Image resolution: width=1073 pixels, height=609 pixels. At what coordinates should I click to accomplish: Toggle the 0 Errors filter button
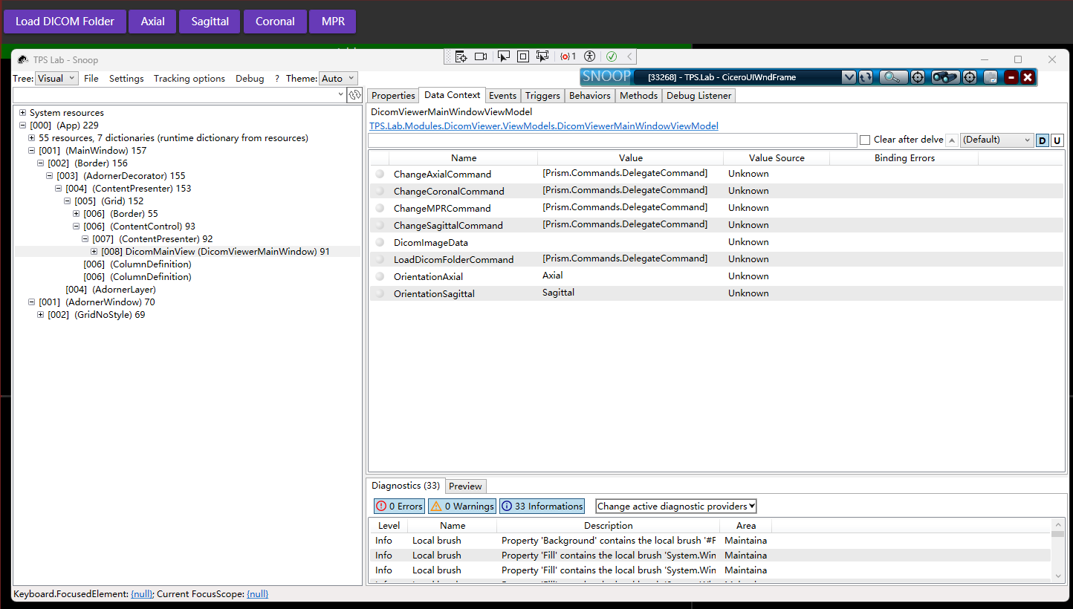pyautogui.click(x=399, y=507)
